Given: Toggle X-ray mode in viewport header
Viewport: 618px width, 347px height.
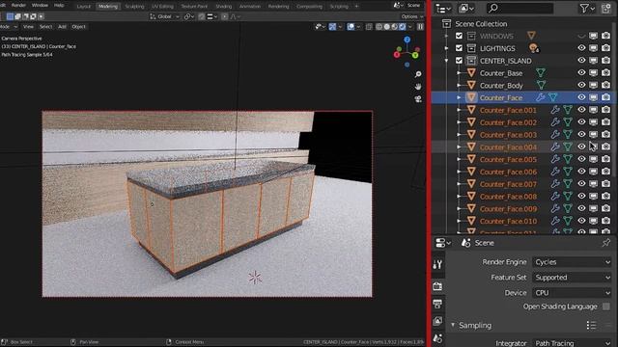Looking at the screenshot, I should point(369,27).
